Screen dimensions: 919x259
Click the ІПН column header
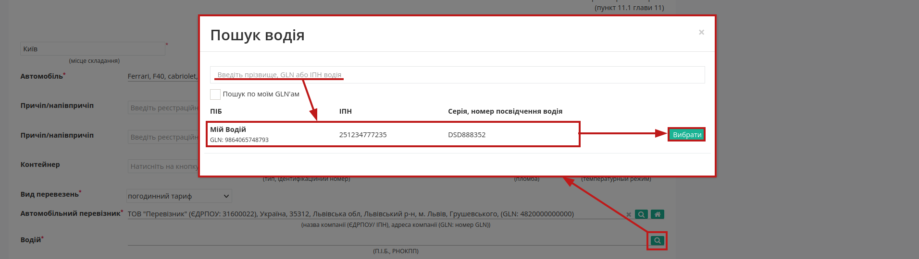tap(346, 111)
